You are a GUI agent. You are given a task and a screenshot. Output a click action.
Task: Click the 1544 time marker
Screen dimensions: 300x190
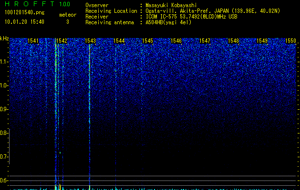click(x=119, y=41)
